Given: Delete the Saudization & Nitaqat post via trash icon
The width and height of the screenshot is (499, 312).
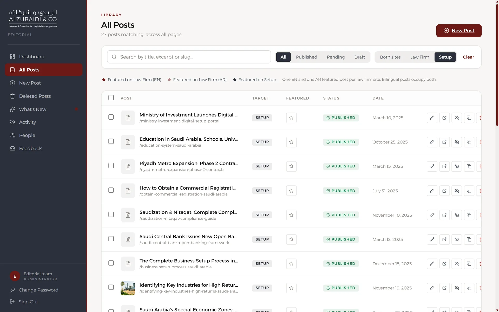Looking at the screenshot, I should (480, 215).
